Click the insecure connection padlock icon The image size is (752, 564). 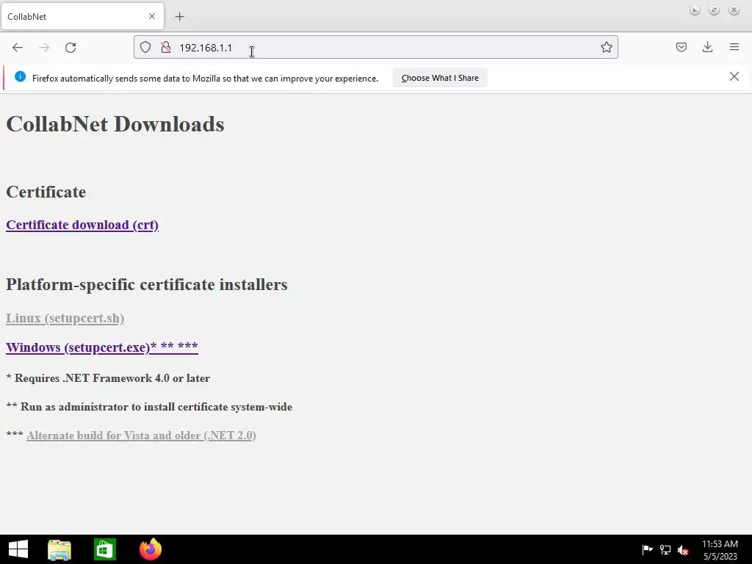(166, 47)
